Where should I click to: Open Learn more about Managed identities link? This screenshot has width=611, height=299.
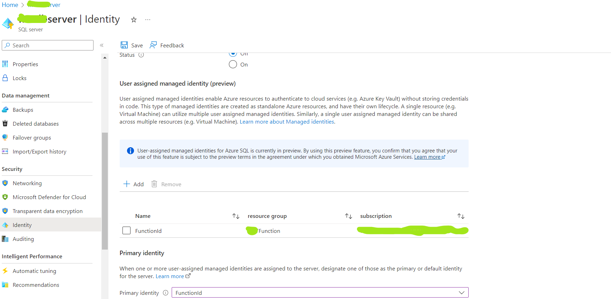(x=287, y=121)
